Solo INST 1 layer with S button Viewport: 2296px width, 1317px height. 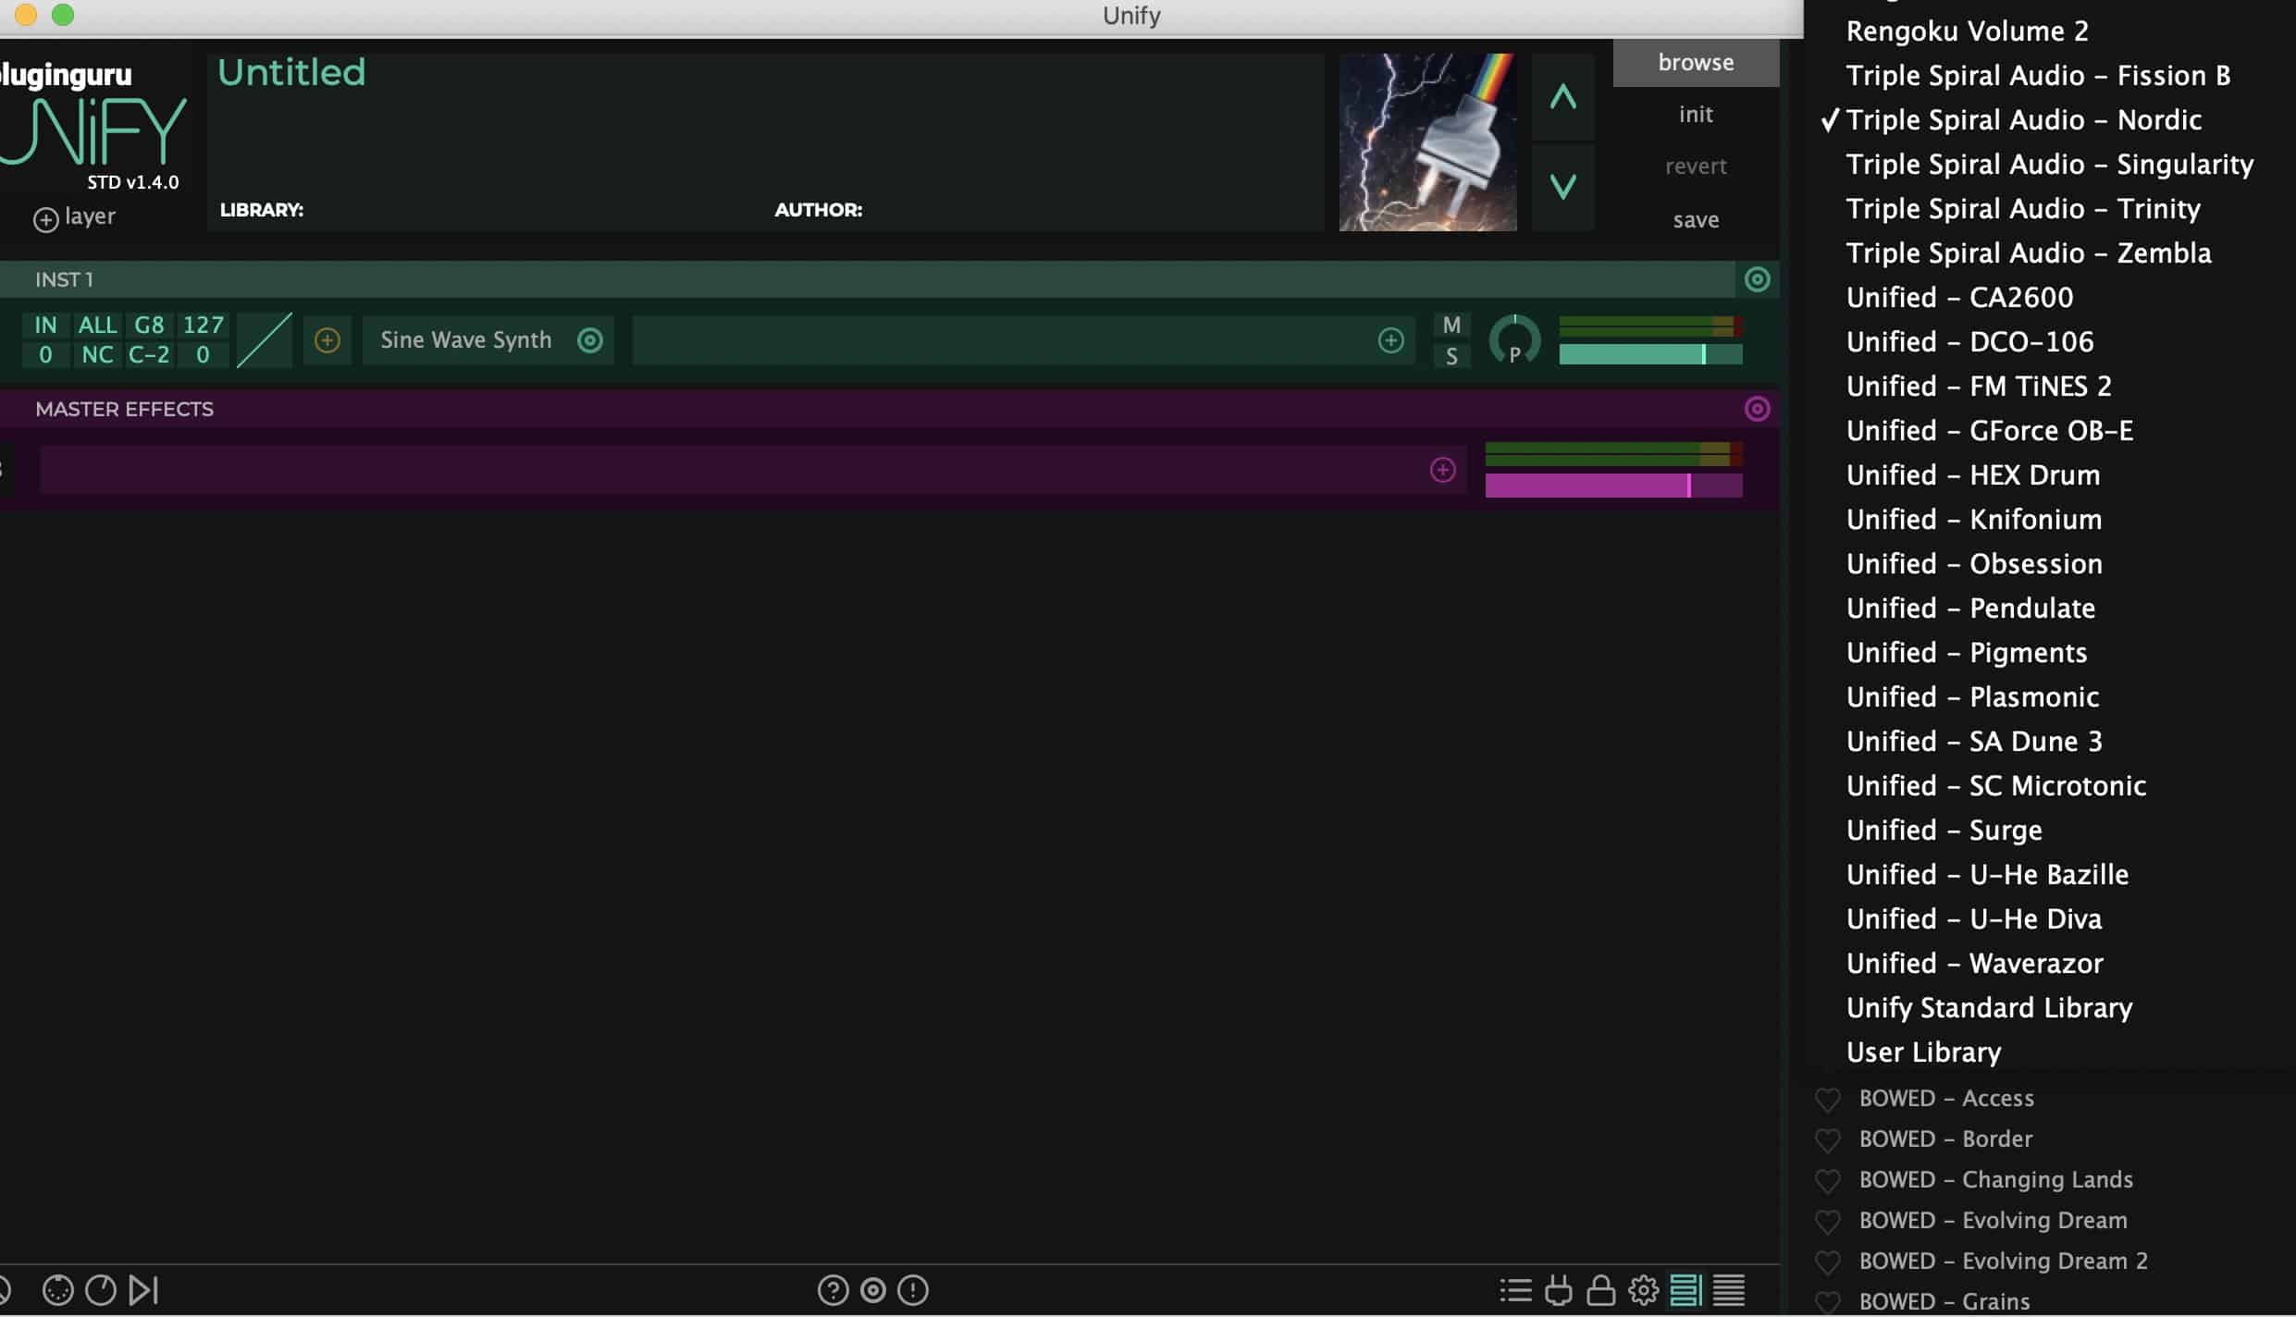coord(1451,356)
